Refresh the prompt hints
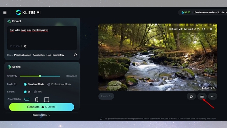The height and width of the screenshot is (128, 227). (x=75, y=55)
